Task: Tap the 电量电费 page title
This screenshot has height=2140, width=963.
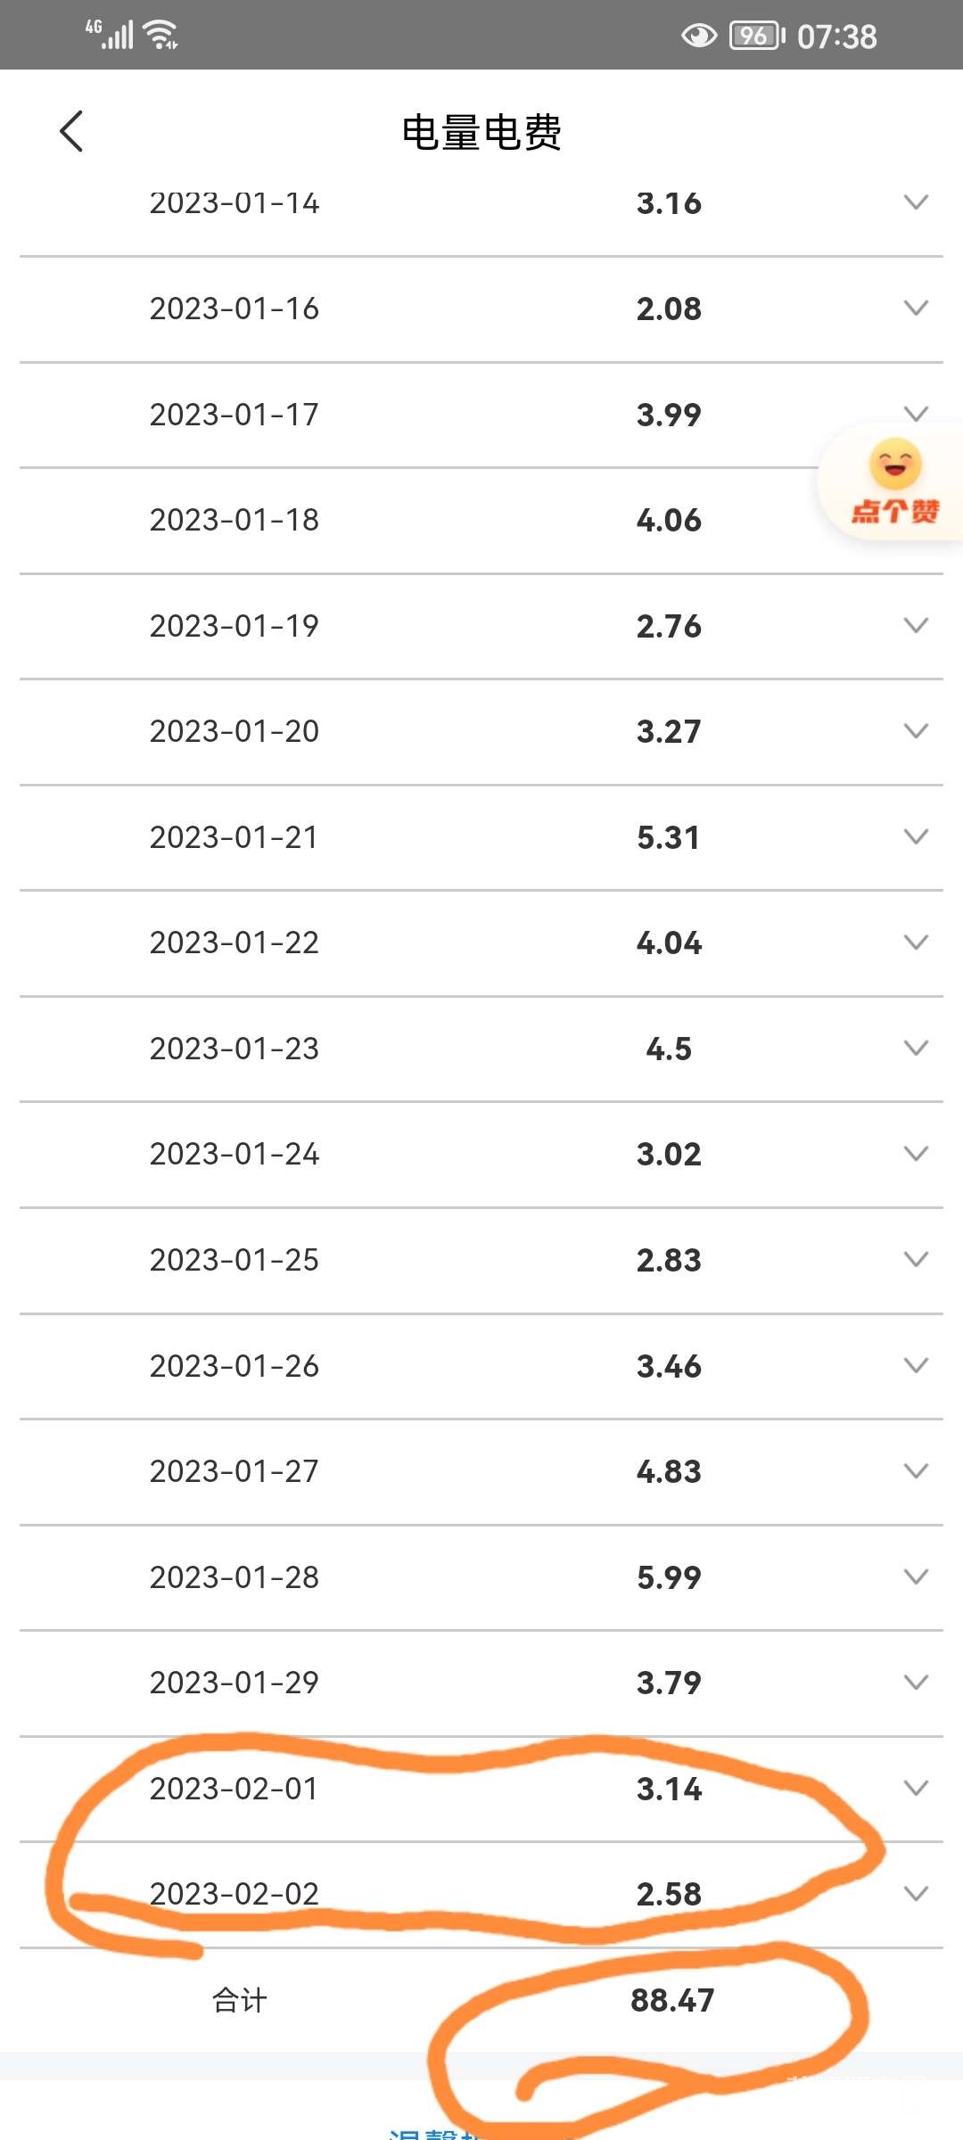Action: 481,133
